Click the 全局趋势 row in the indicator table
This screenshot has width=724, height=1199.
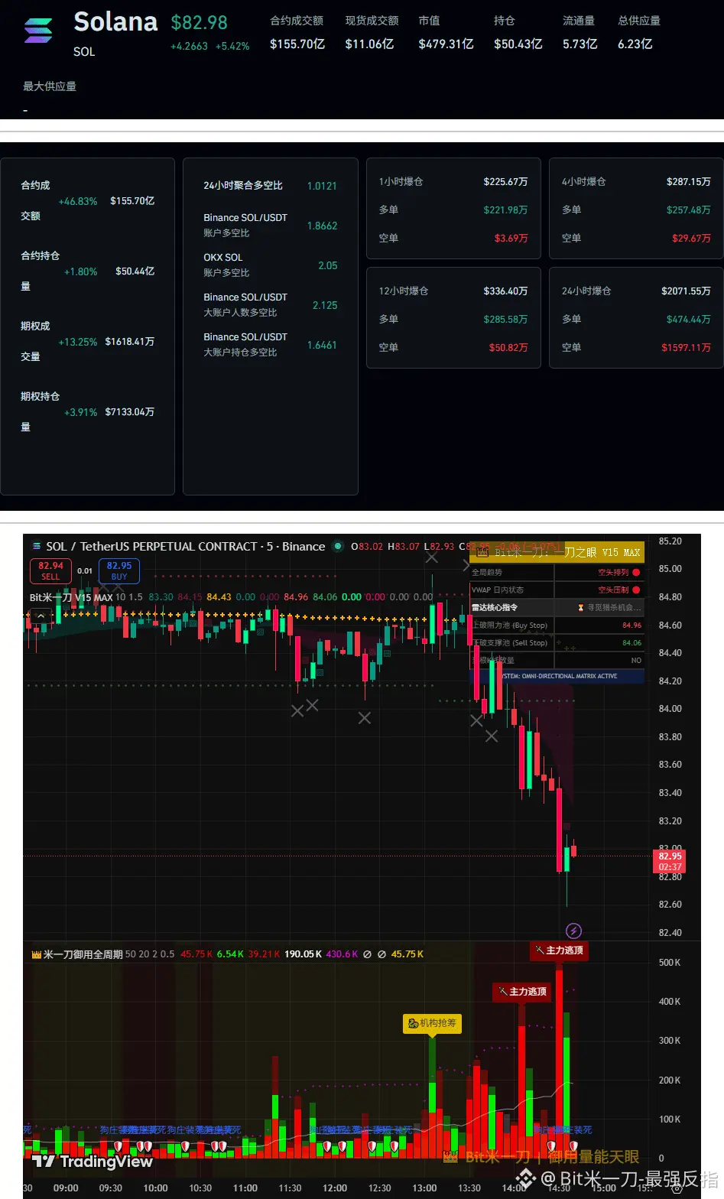(557, 573)
